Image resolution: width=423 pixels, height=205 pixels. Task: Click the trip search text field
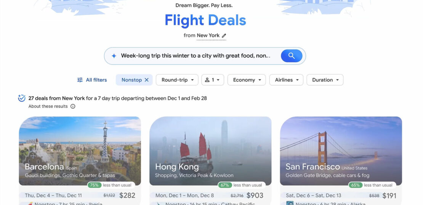tap(195, 56)
